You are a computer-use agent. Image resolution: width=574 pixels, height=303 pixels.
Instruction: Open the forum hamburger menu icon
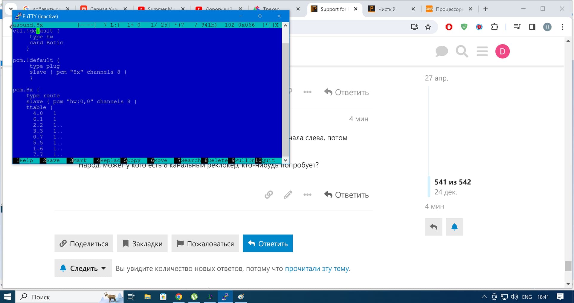pyautogui.click(x=482, y=51)
